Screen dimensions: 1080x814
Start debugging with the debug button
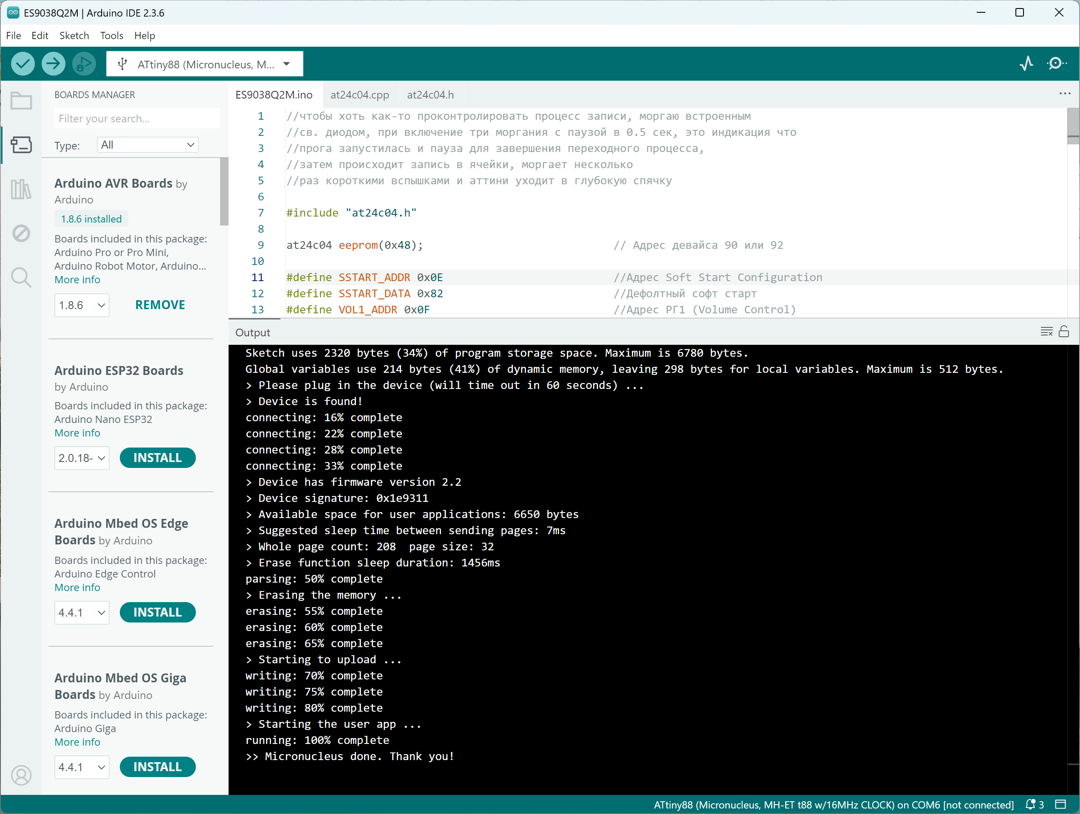pyautogui.click(x=84, y=63)
